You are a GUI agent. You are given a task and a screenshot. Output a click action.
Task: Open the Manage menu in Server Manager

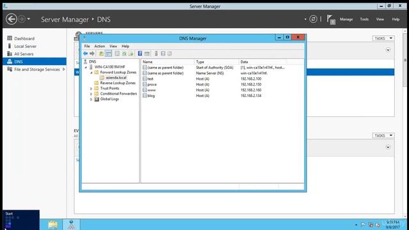(346, 19)
